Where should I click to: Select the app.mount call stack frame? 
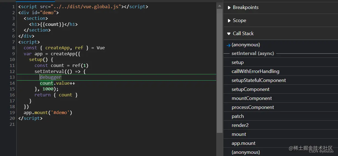(x=281, y=143)
